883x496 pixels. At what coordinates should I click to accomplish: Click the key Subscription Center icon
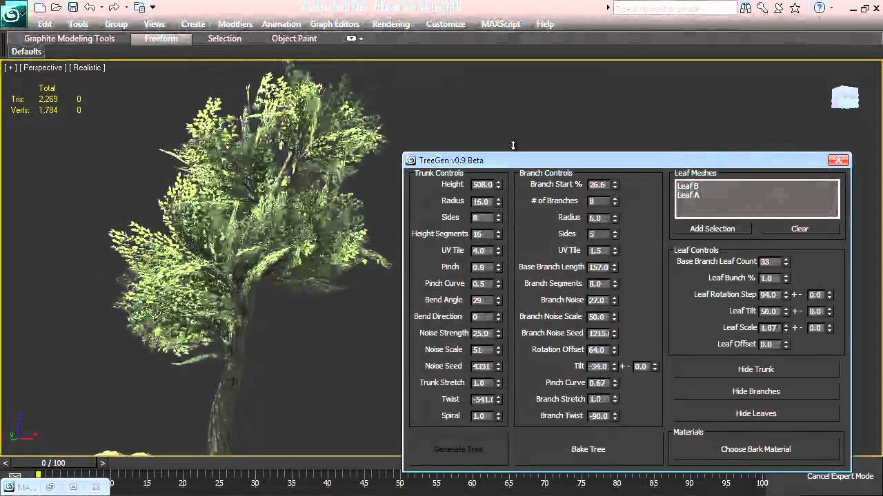(762, 8)
